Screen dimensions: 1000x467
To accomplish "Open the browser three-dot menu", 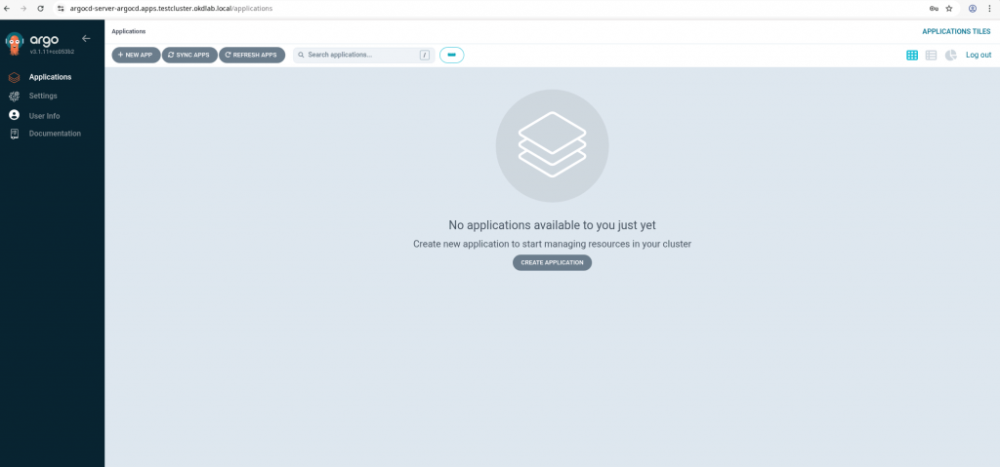I will [990, 8].
